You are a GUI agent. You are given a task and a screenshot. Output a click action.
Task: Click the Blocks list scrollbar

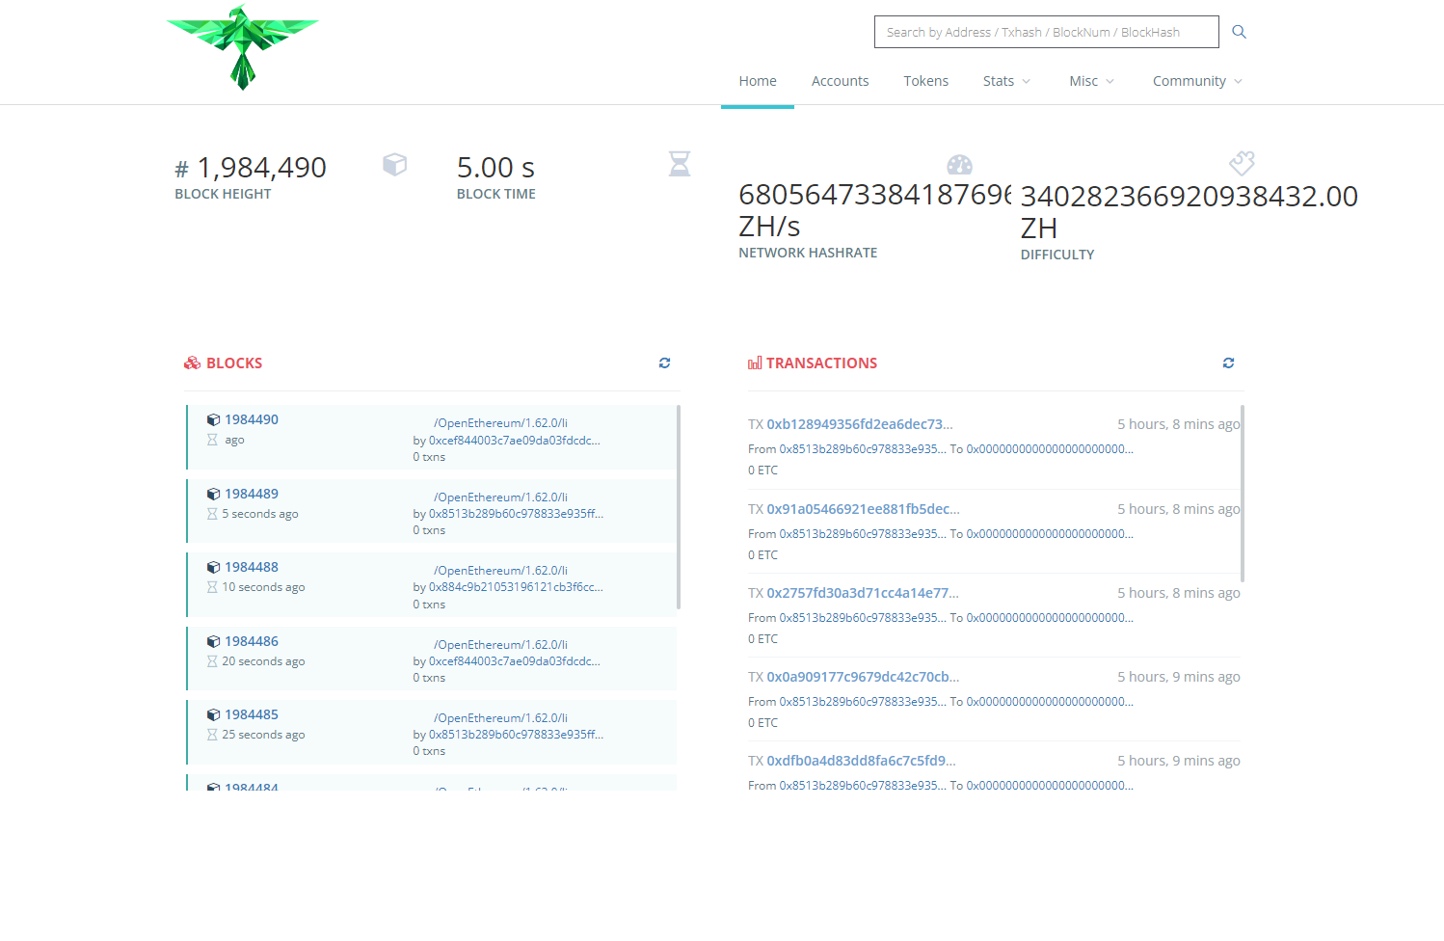click(x=679, y=507)
